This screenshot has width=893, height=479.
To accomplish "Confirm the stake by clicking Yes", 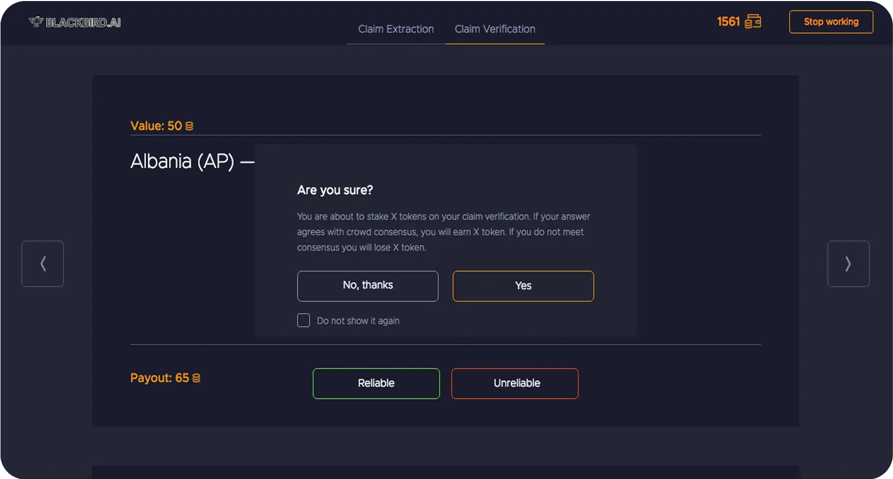I will (523, 286).
